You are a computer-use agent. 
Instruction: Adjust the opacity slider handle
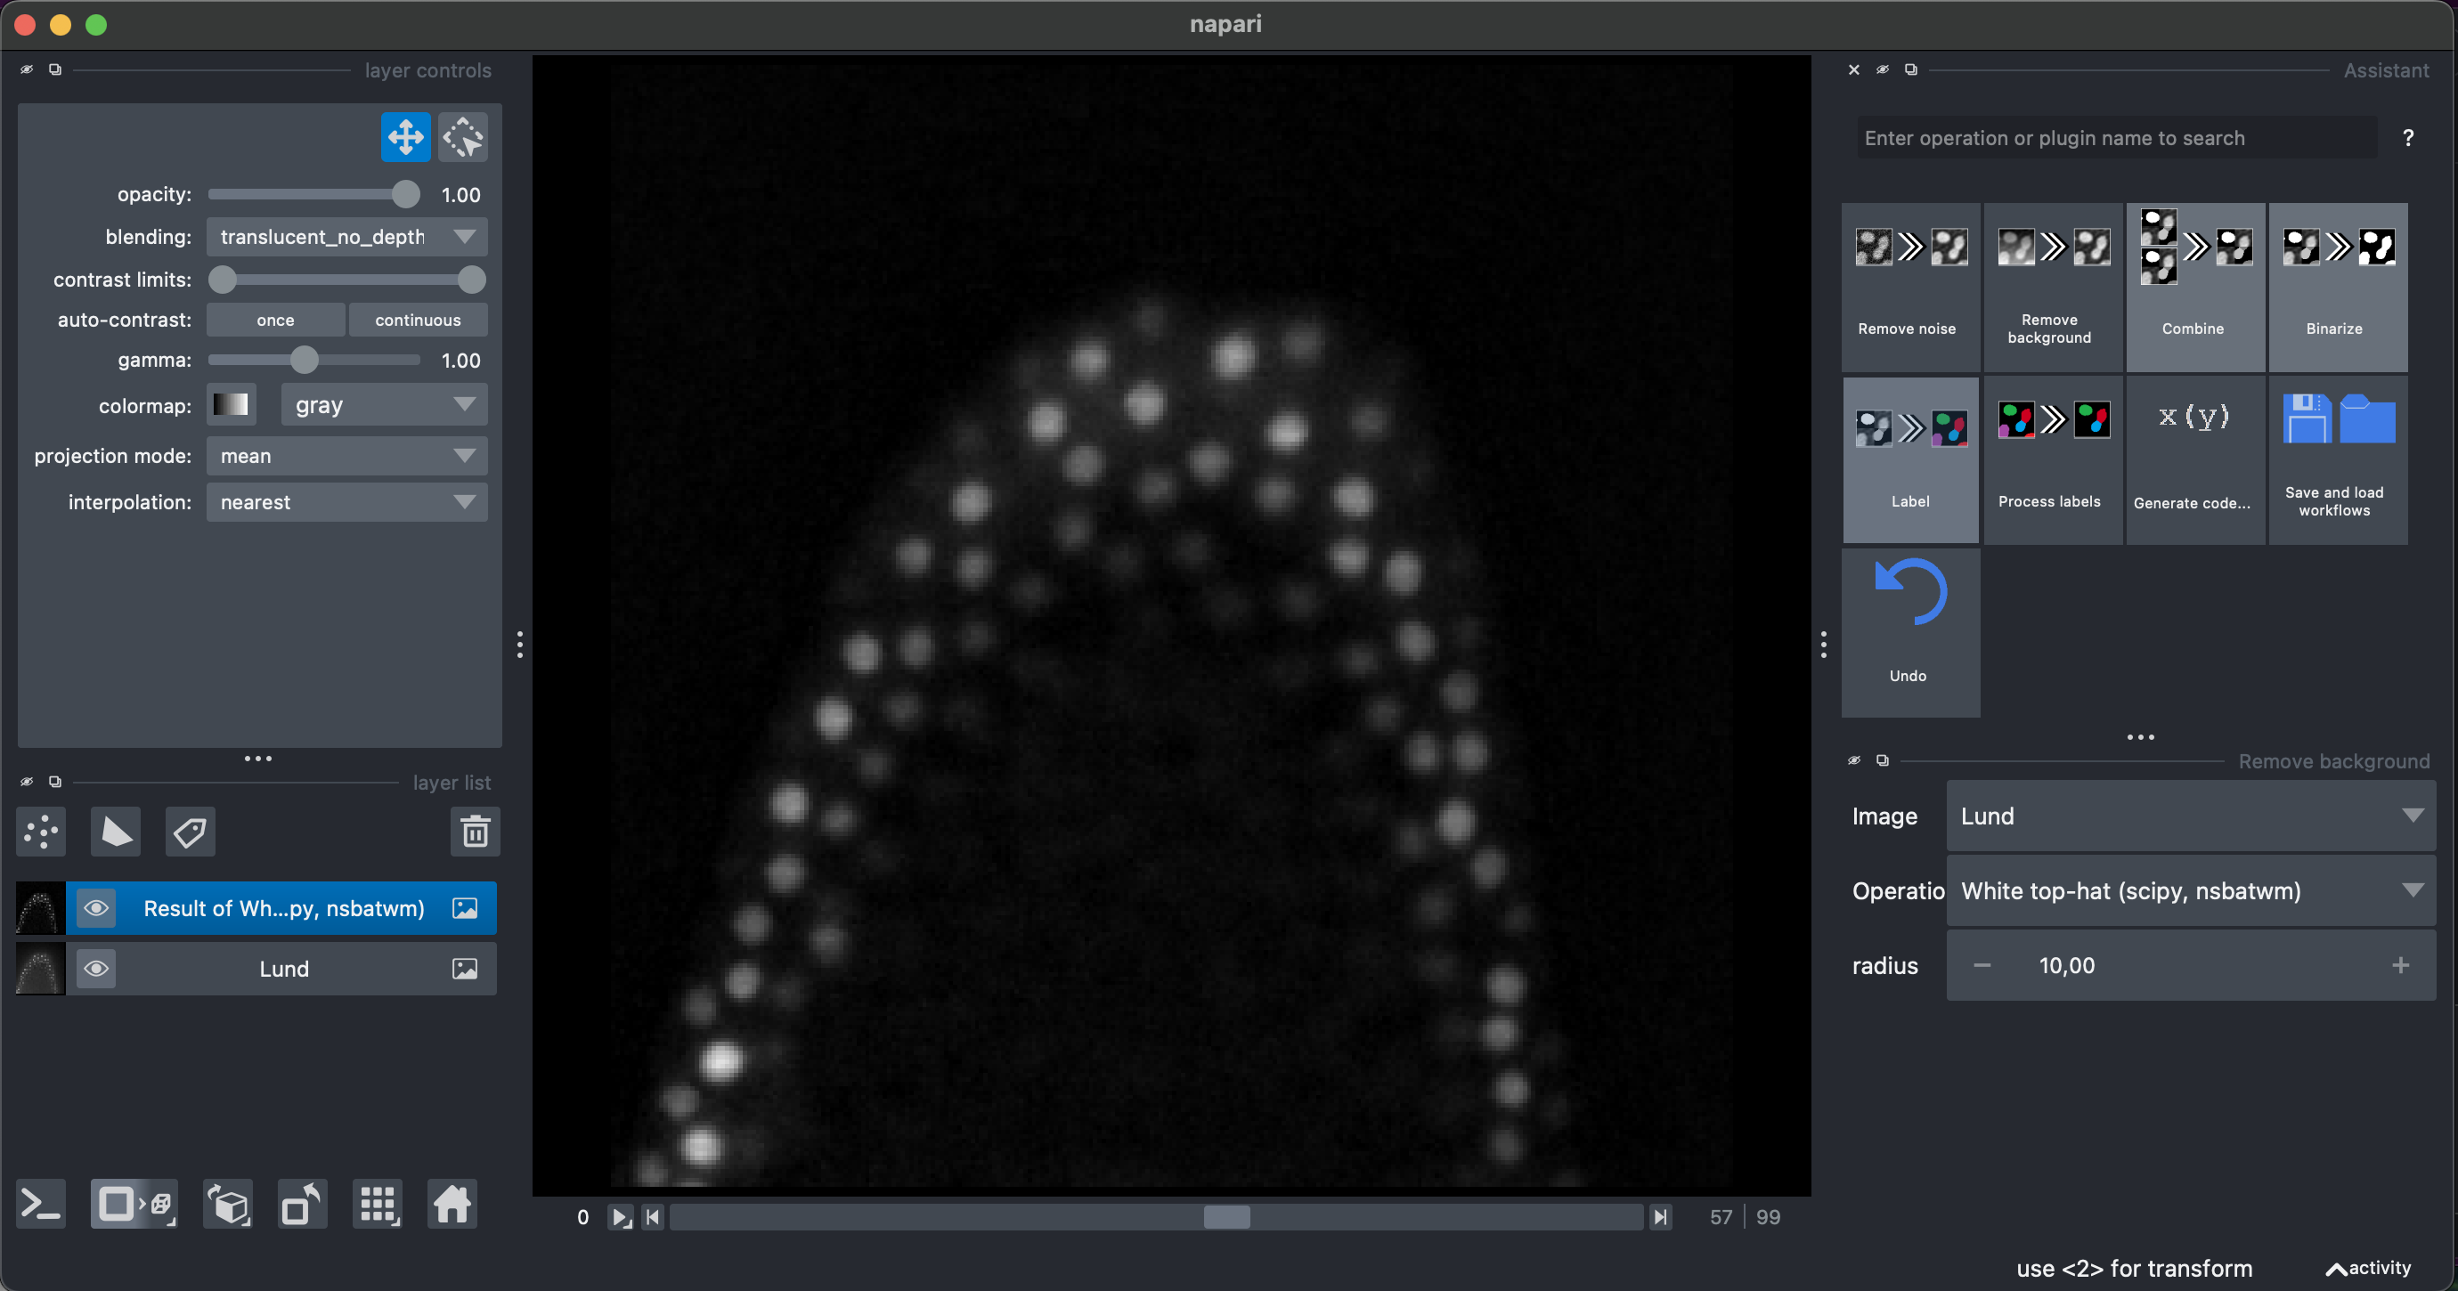tap(405, 195)
